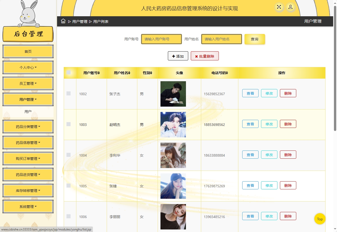Expand the 系统管理 sidebar menu
The image size is (337, 232).
pos(28,207)
